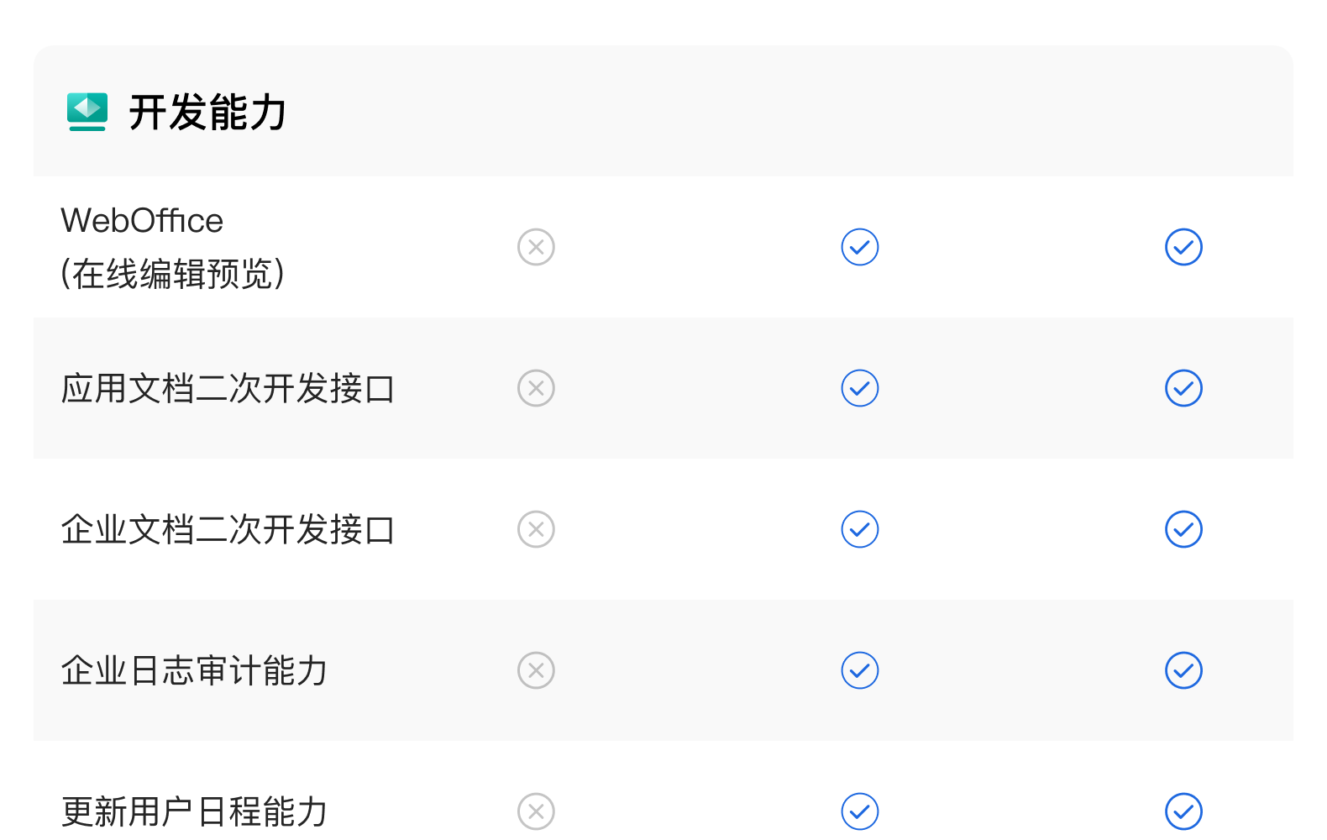Click the green 开发能力 section icon

pos(87,112)
